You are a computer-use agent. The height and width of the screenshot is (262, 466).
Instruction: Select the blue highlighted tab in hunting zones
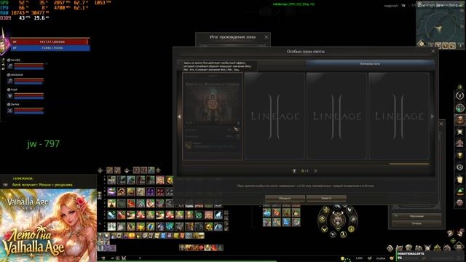tap(370, 63)
